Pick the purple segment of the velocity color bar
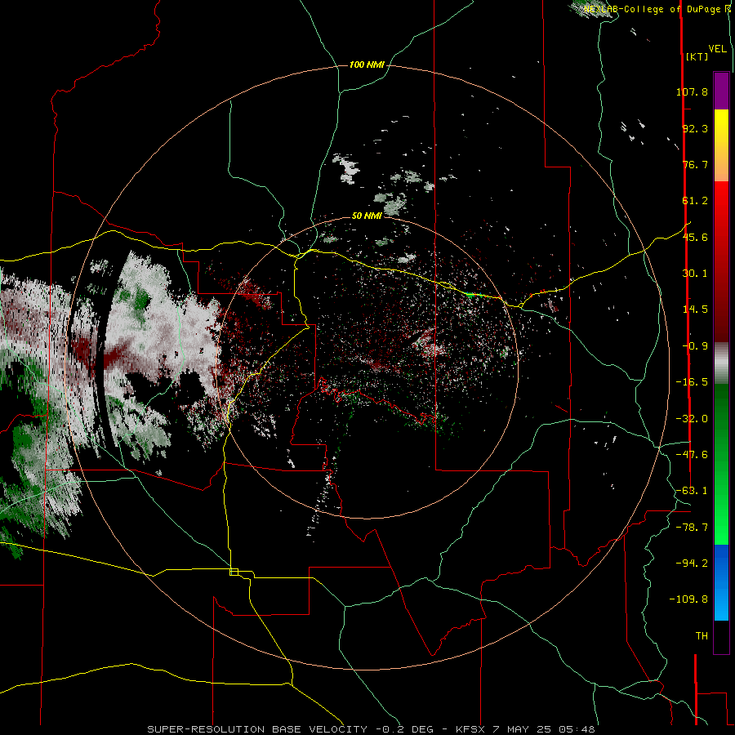Image resolution: width=735 pixels, height=735 pixels. 721,91
